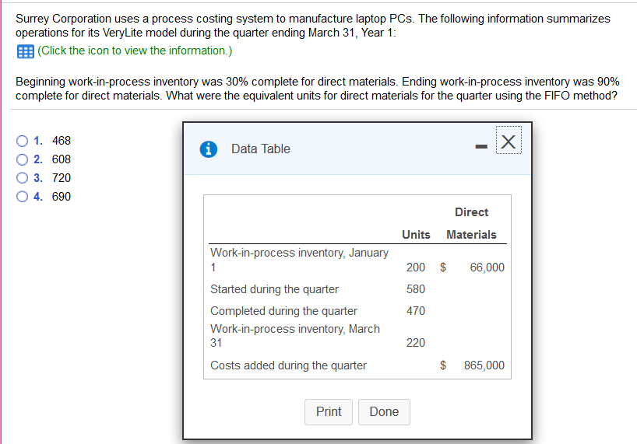The image size is (637, 444).
Task: Click the 'Costs added during the quarter' label
Action: [288, 365]
